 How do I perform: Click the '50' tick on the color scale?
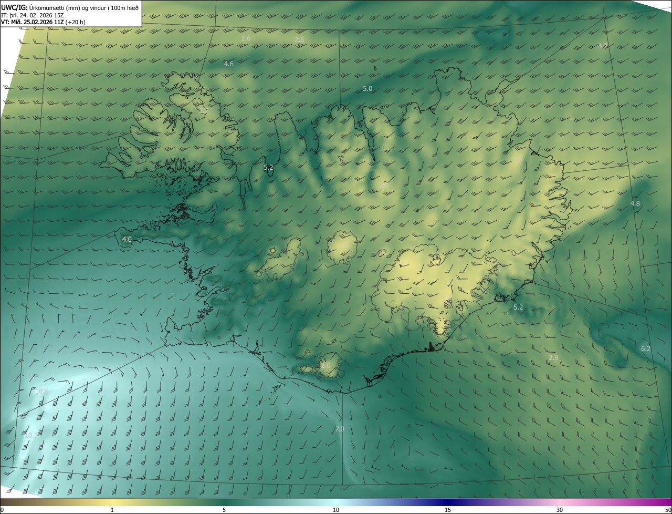[x=668, y=510]
